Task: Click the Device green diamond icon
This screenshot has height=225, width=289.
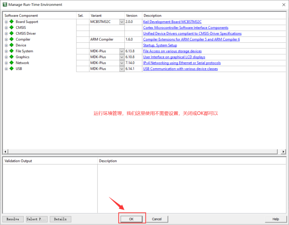Action: tap(12, 45)
